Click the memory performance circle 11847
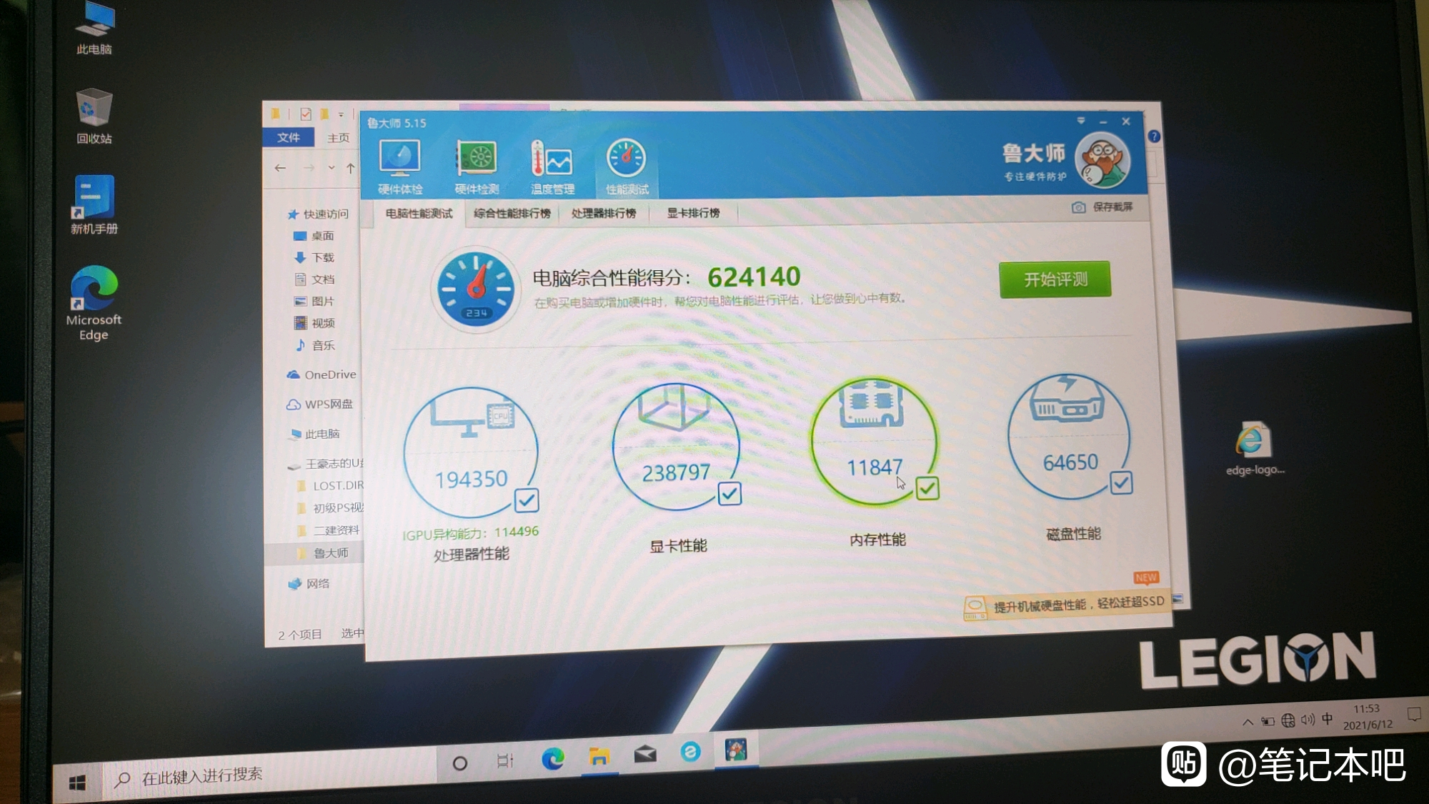This screenshot has width=1429, height=804. click(x=873, y=441)
